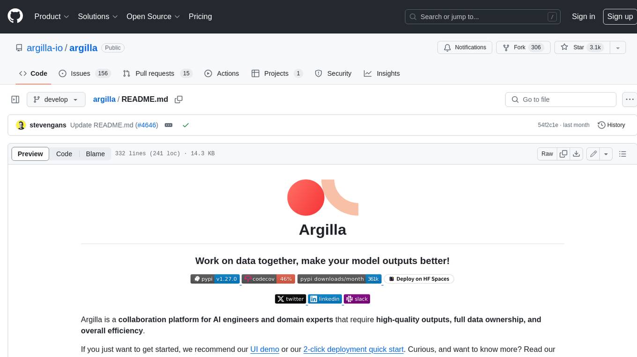The height and width of the screenshot is (357, 637).
Task: Expand the file tree side panel
Action: point(15,100)
